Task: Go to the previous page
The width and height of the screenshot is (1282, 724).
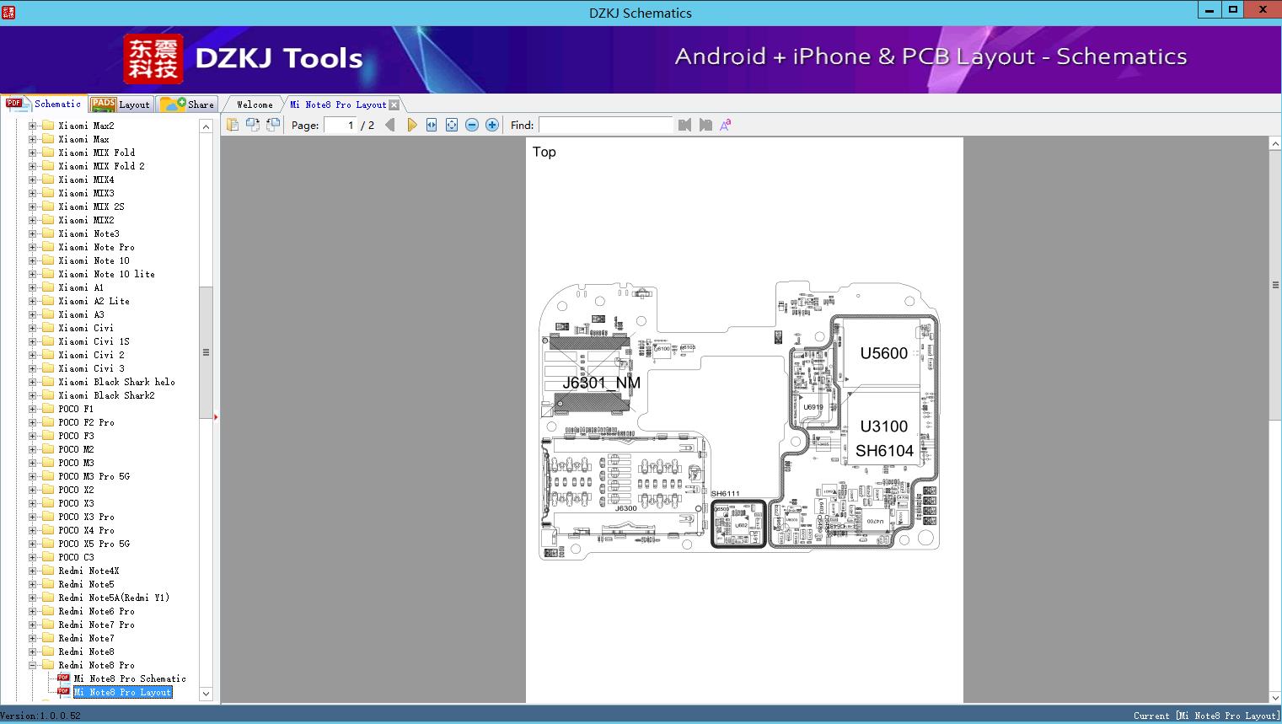Action: point(389,125)
